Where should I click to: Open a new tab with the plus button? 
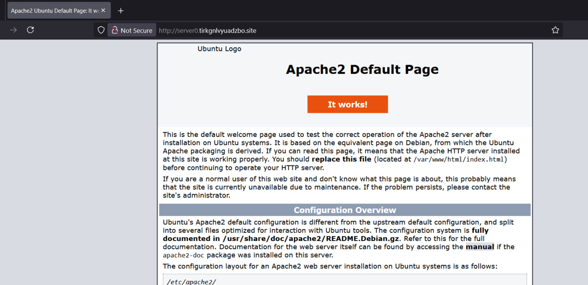point(121,11)
